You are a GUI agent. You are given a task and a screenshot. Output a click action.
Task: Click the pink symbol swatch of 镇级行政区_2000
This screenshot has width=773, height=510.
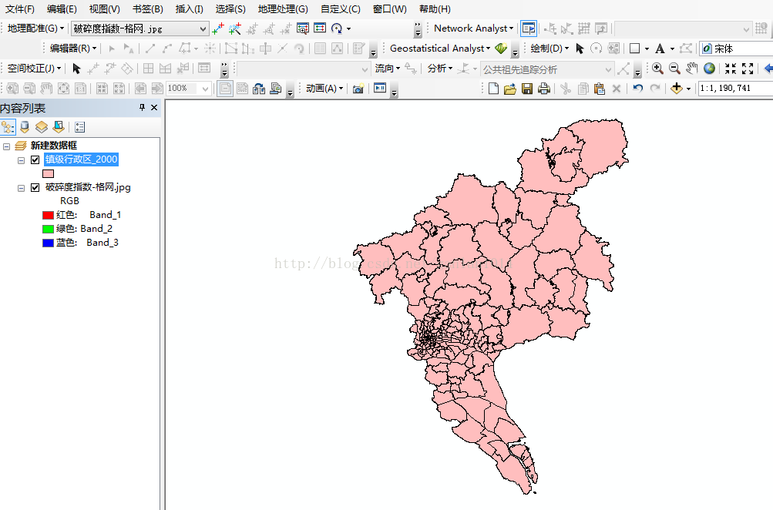pos(48,174)
